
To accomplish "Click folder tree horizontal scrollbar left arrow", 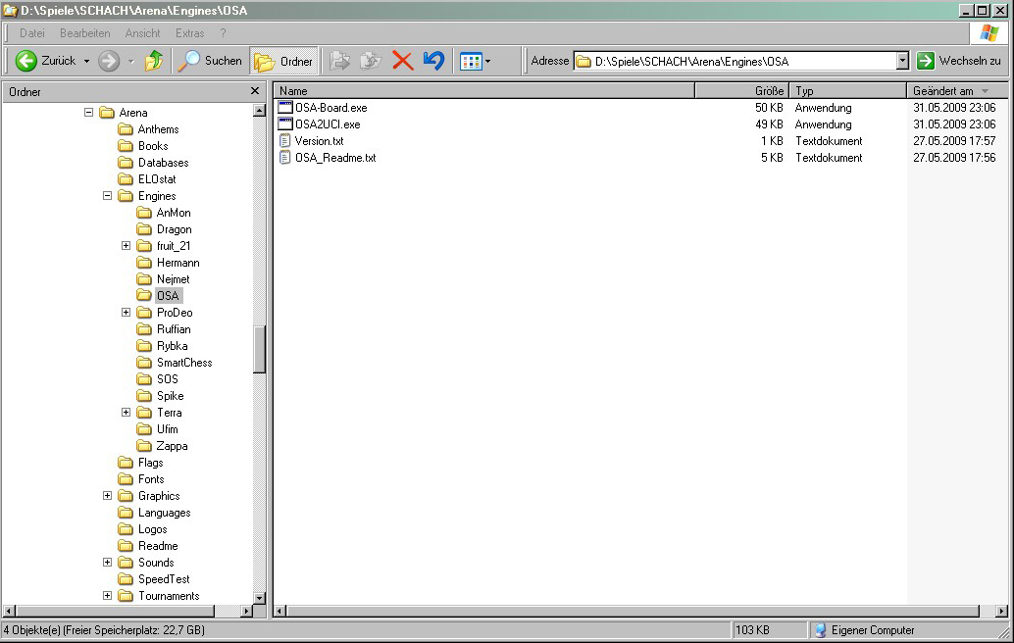I will (9, 611).
